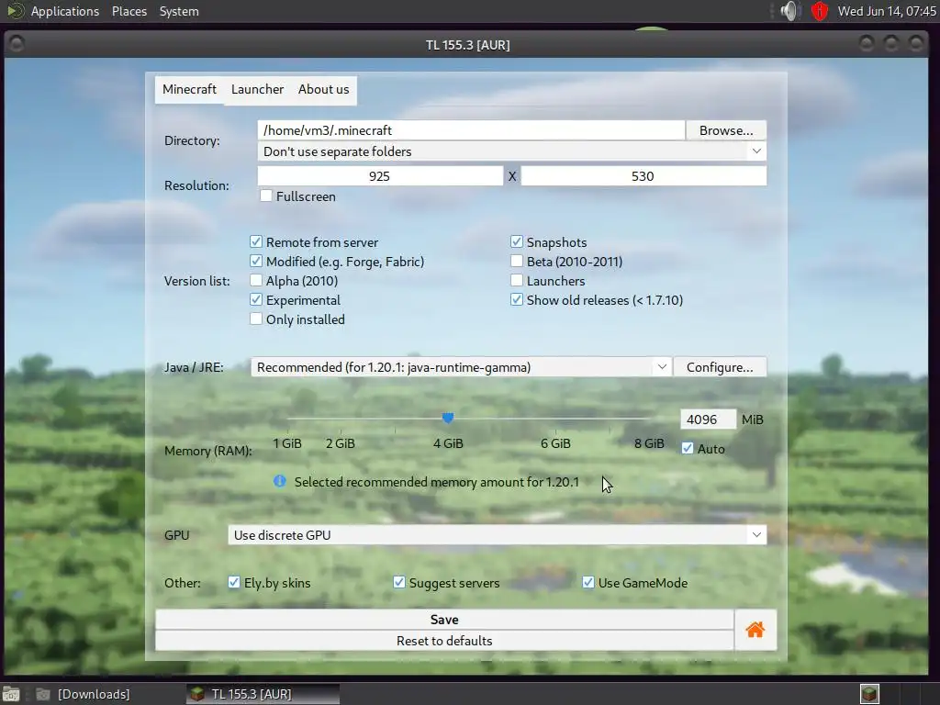Click the red shield icon in top panel
The height and width of the screenshot is (705, 940).
click(820, 11)
